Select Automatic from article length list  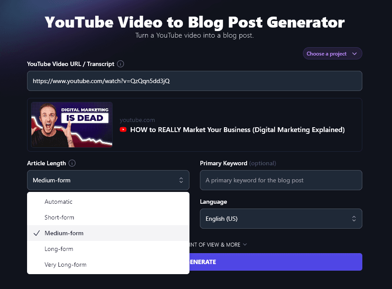click(58, 202)
